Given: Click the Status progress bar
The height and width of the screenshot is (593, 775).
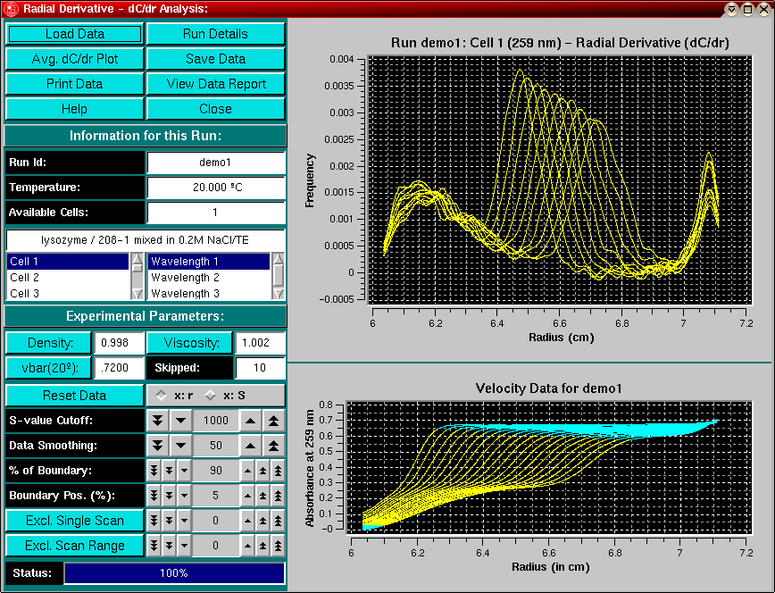Looking at the screenshot, I should point(174,573).
